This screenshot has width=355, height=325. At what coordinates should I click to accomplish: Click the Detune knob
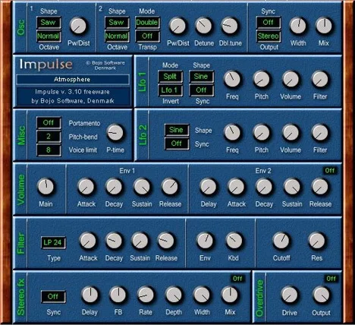pos(203,26)
